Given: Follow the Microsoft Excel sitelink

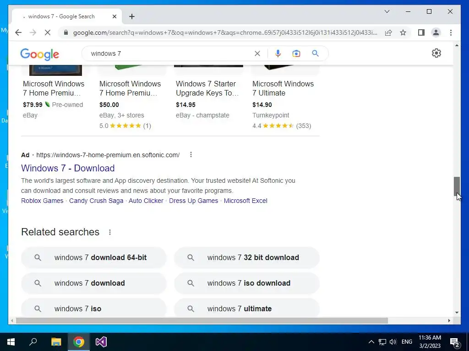Looking at the screenshot, I should 245,201.
